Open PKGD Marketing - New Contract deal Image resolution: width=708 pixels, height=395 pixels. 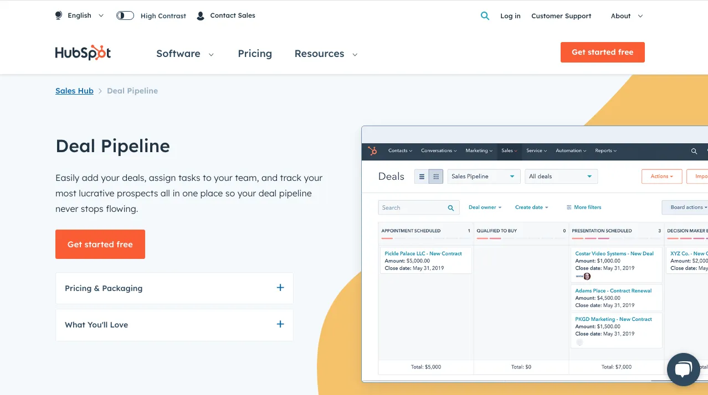(x=613, y=319)
